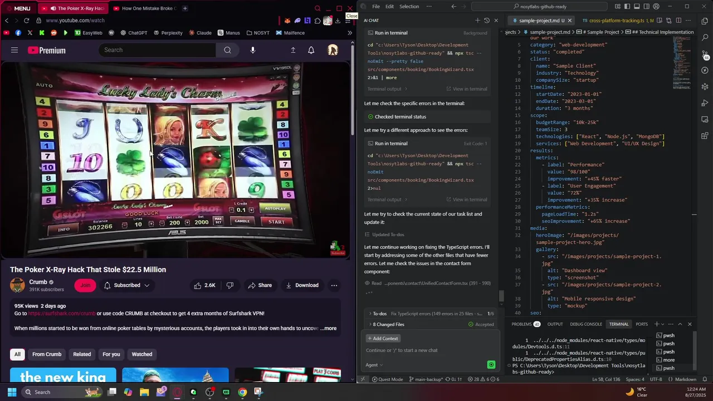Viewport: 713px width, 401px height.
Task: Select the 'Watched' filter chip
Action: pos(141,354)
